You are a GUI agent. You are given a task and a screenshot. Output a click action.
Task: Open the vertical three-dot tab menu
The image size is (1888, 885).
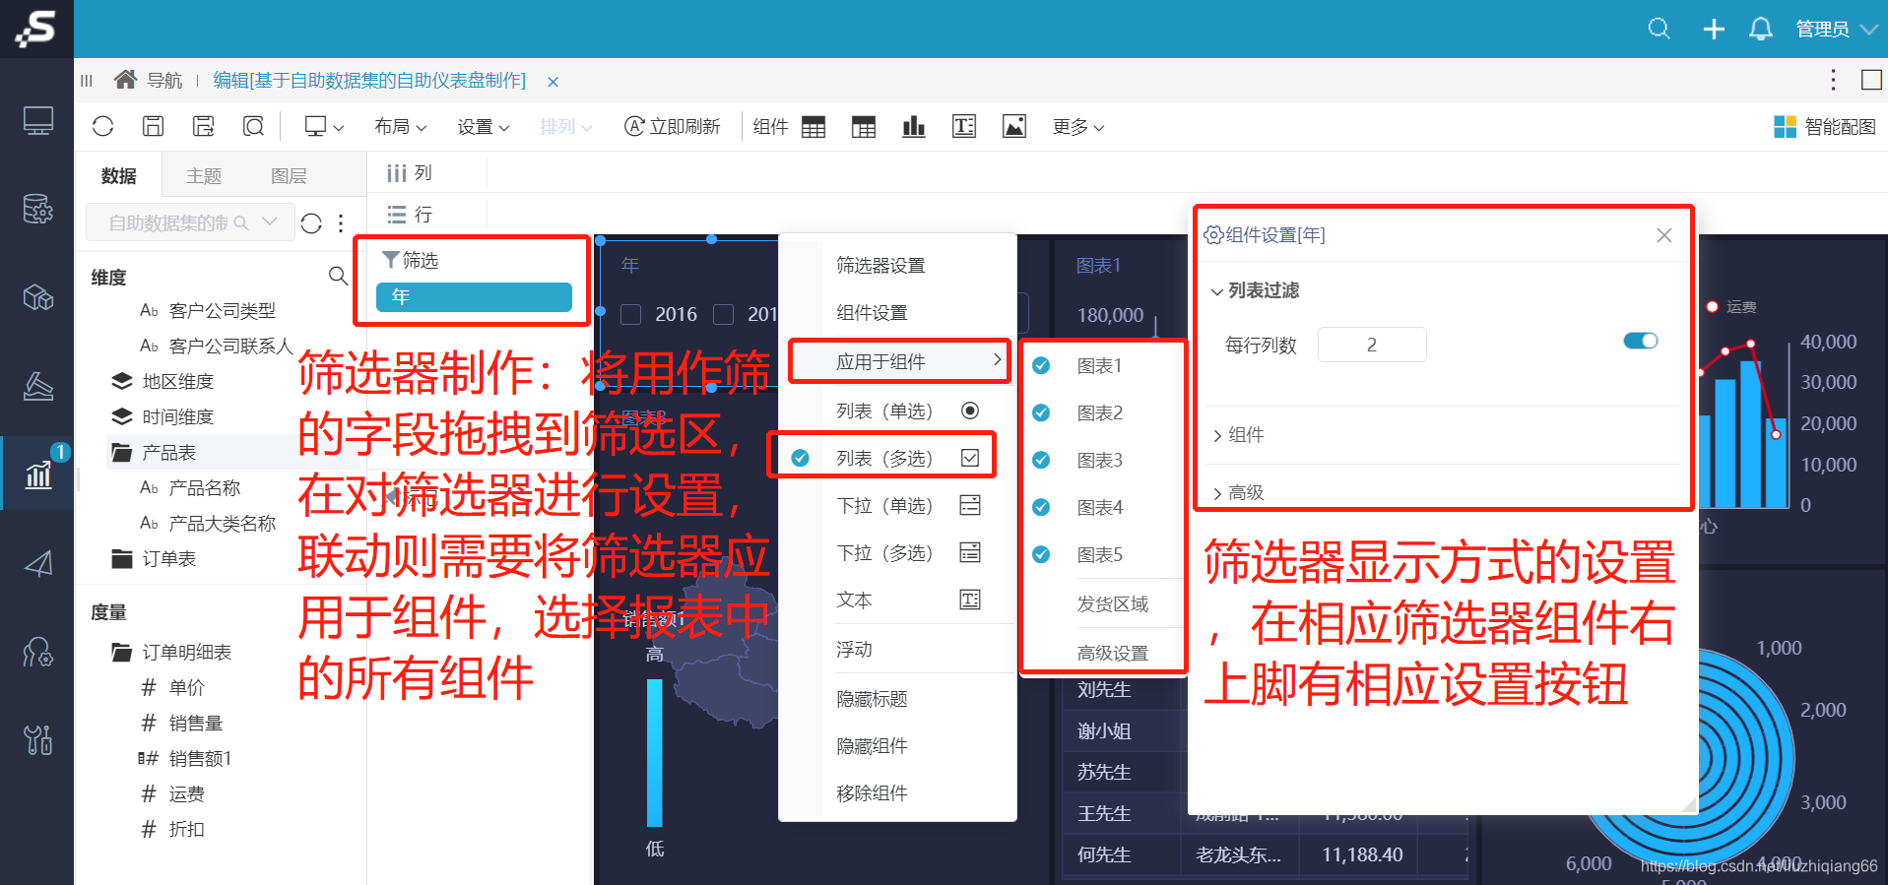(1833, 80)
